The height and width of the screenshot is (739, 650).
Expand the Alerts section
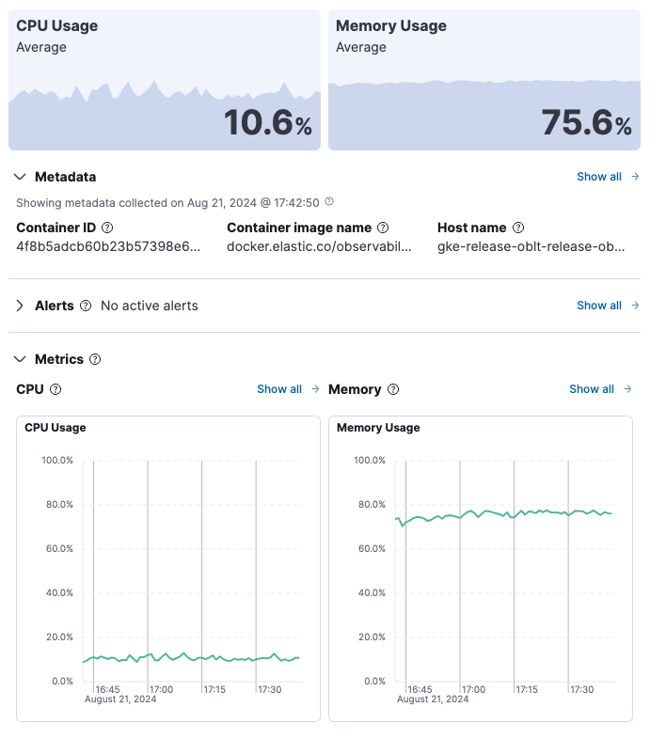coord(21,306)
